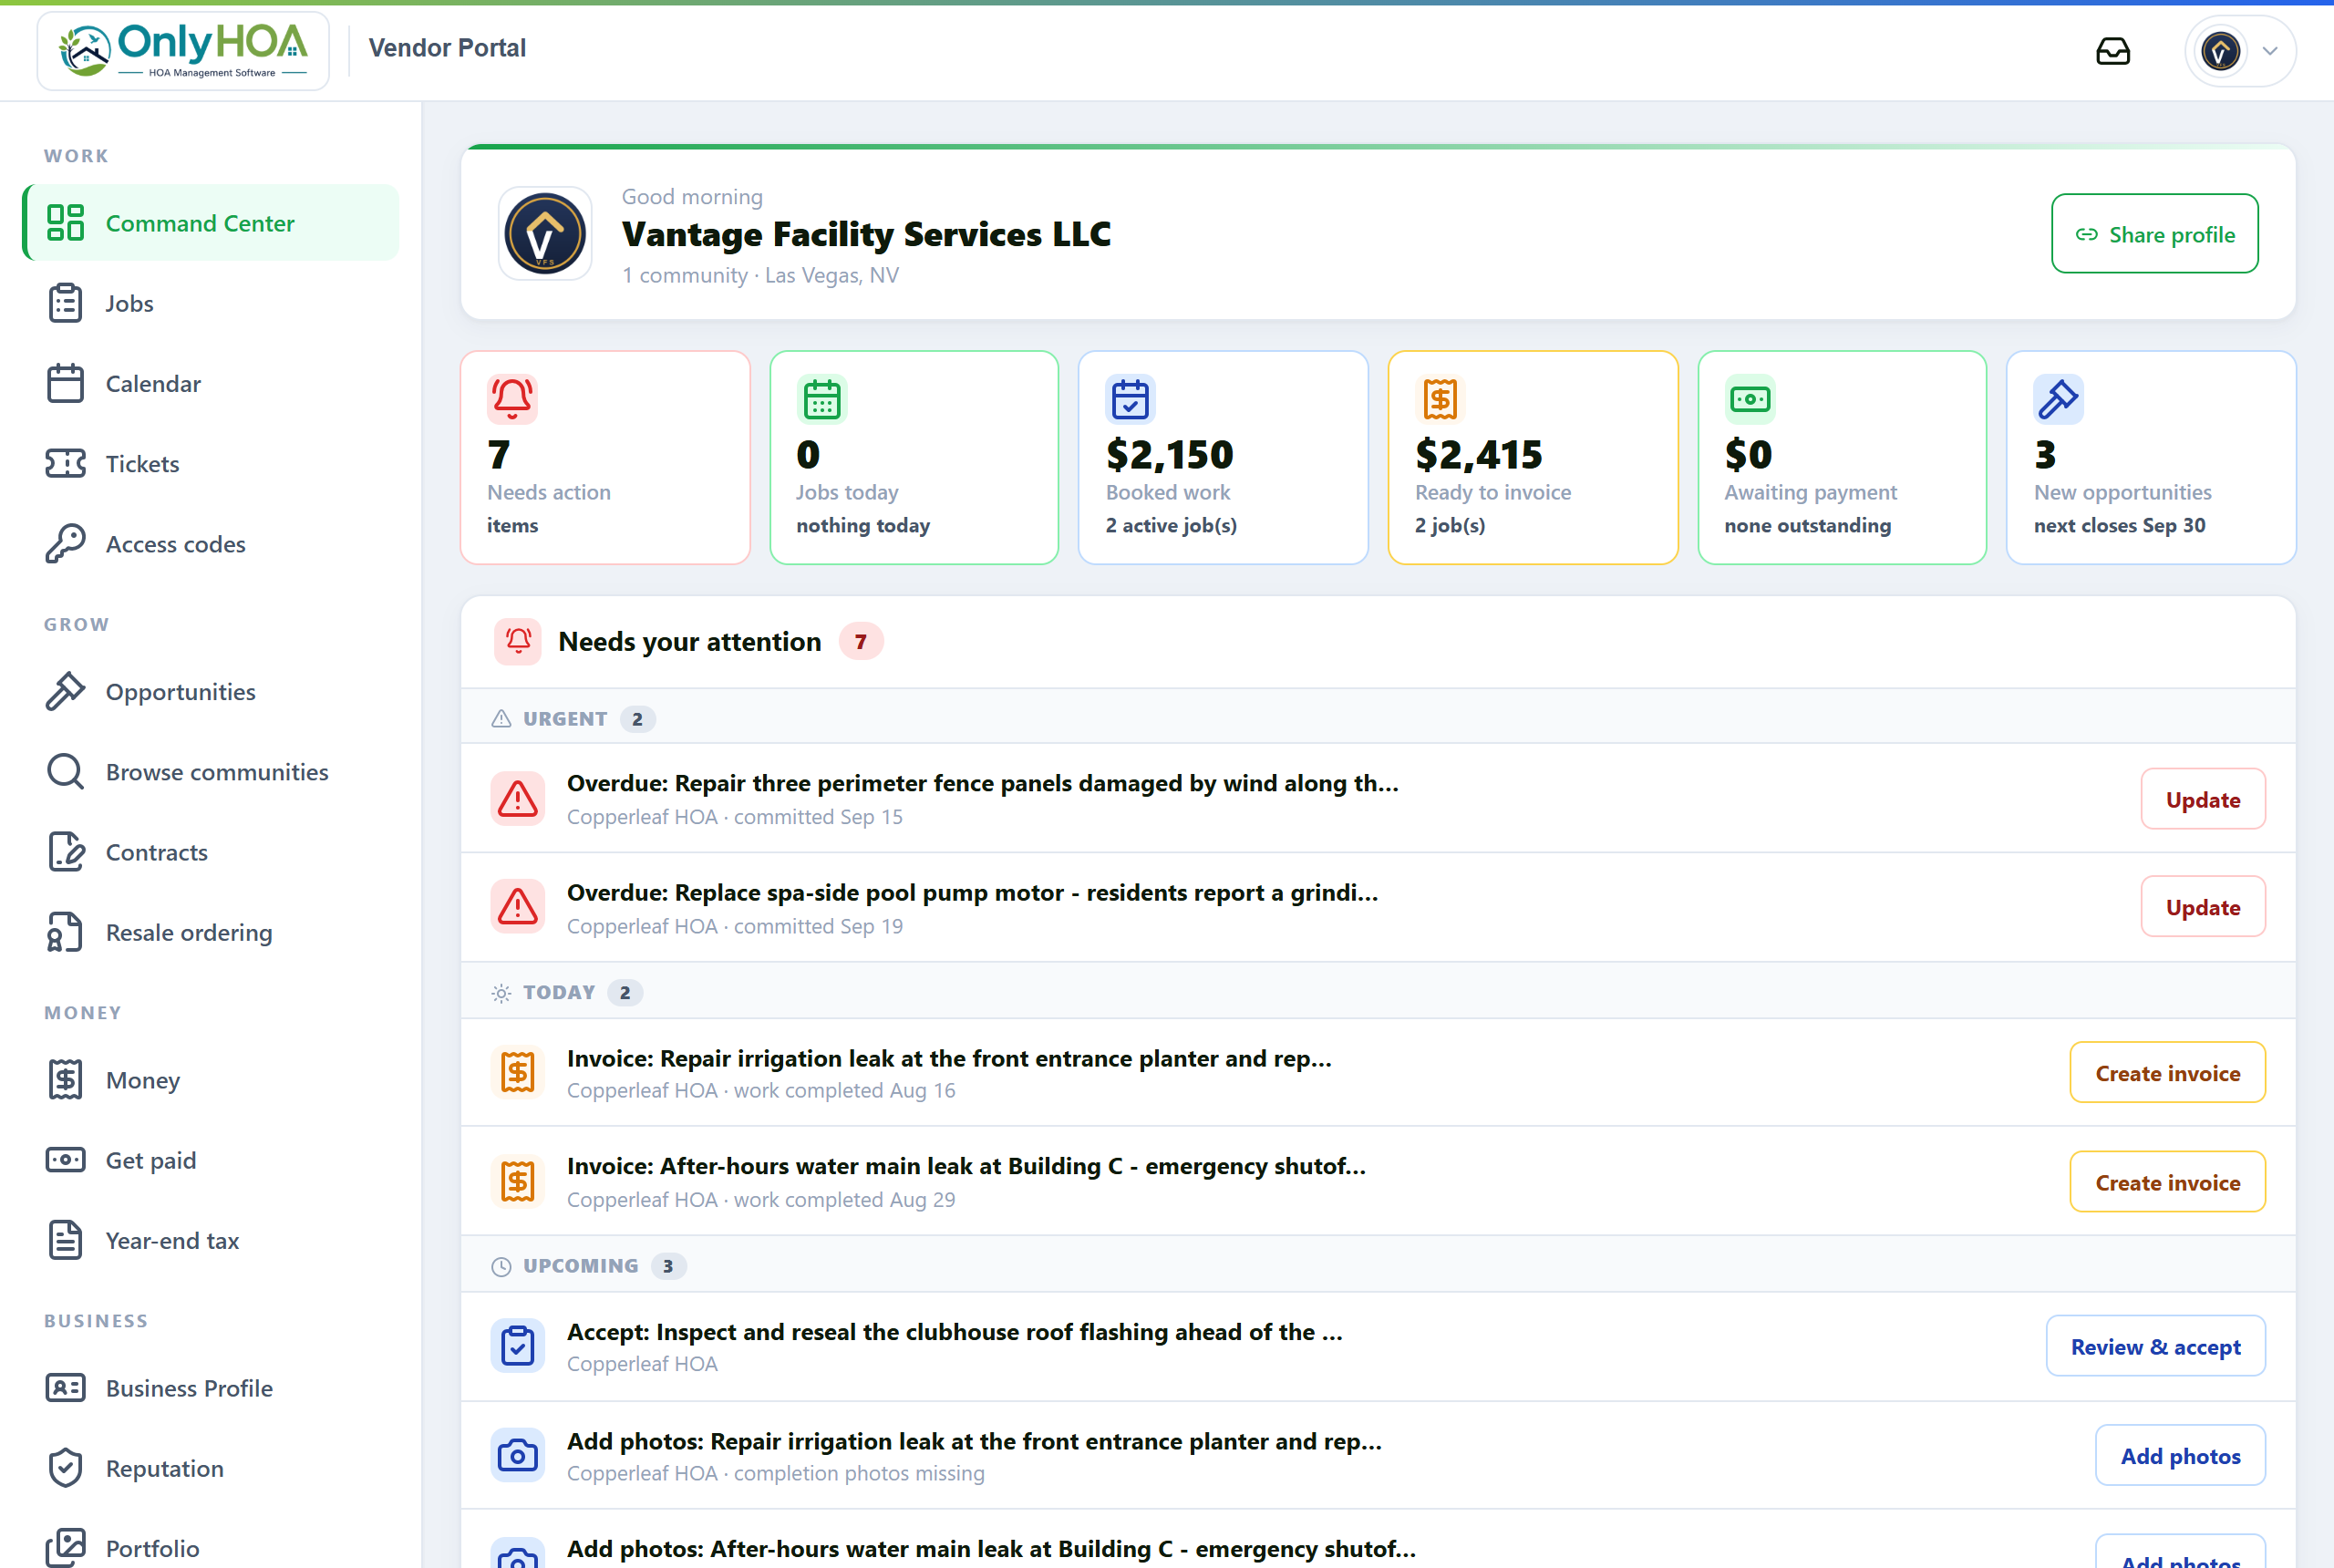Viewport: 2334px width, 1568px height.
Task: Add photos for irrigation leak repair
Action: point(2180,1455)
